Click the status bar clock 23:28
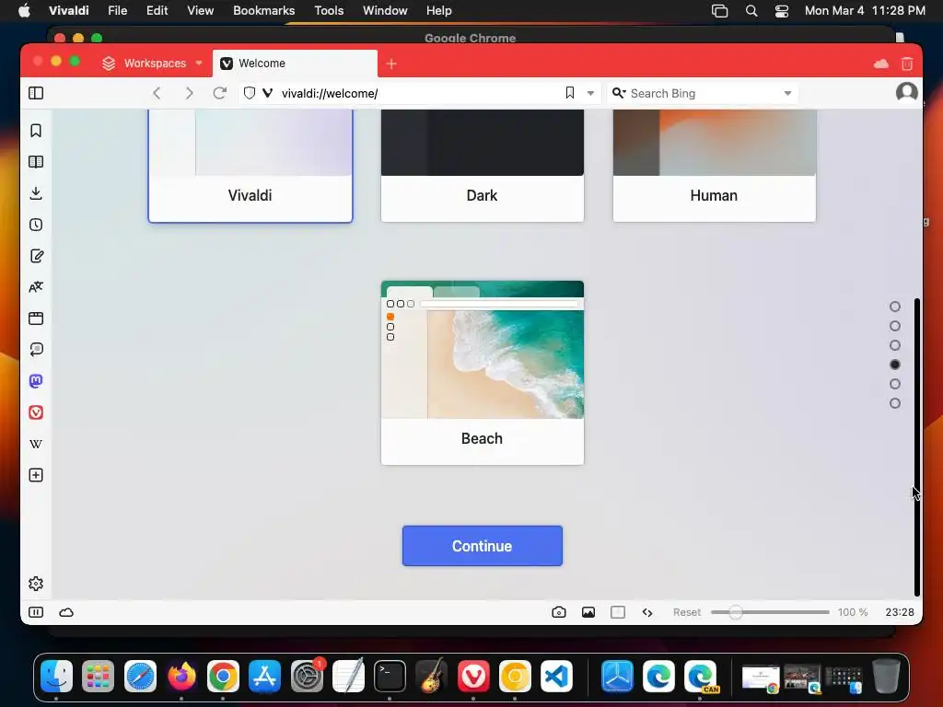The image size is (943, 707). pyautogui.click(x=900, y=612)
